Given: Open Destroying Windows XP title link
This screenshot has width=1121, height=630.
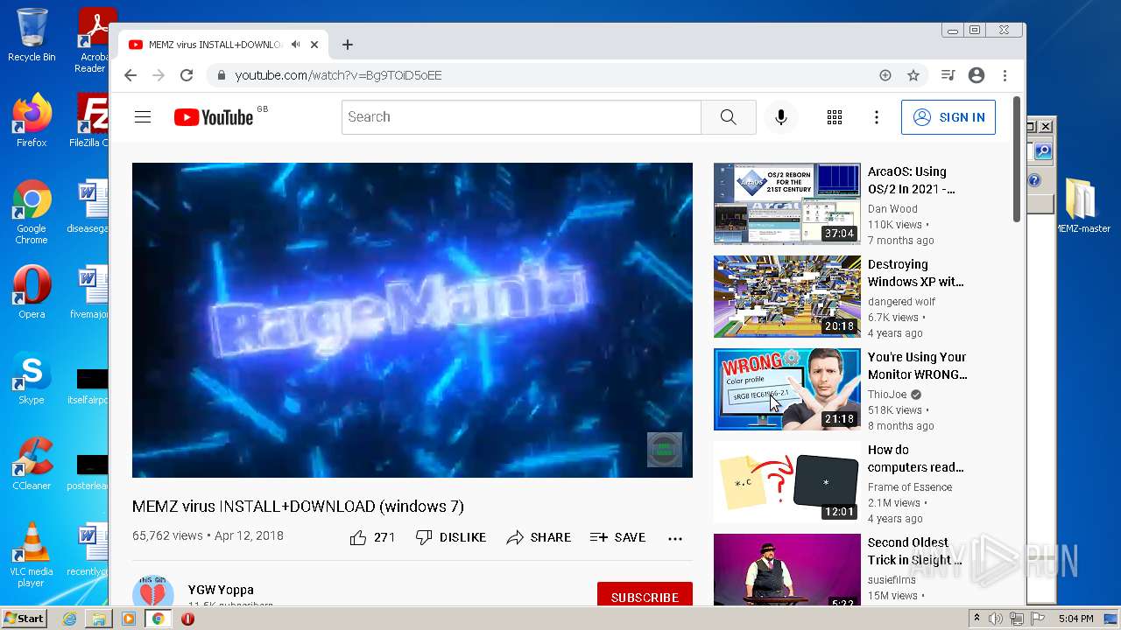Looking at the screenshot, I should [916, 273].
